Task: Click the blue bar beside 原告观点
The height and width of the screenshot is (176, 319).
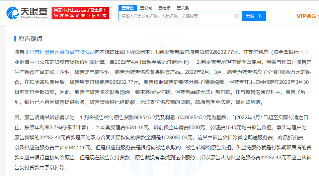Action: pyautogui.click(x=15, y=39)
